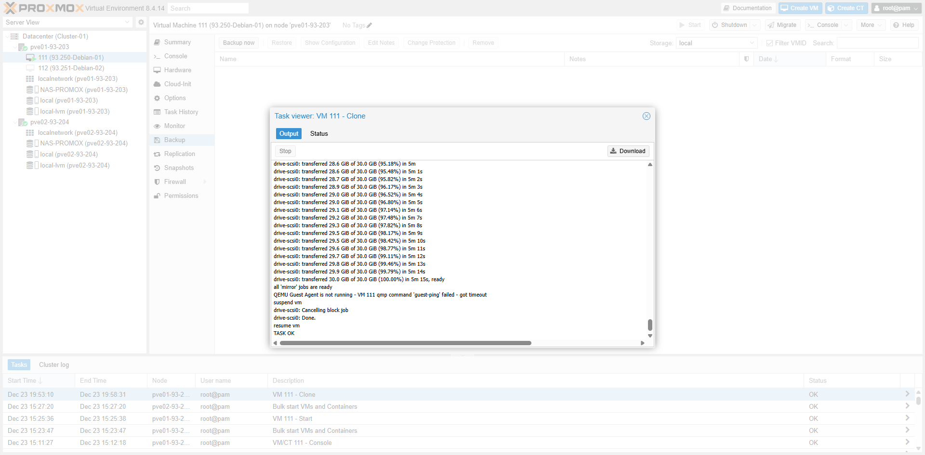Viewport: 925px width, 455px height.
Task: Click the Create VM button
Action: 800,8
